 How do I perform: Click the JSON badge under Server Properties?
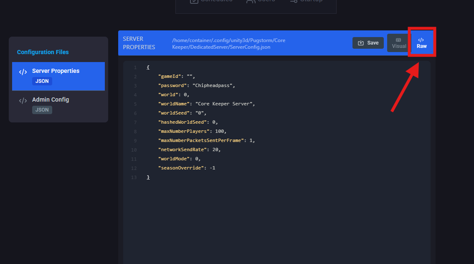click(42, 81)
